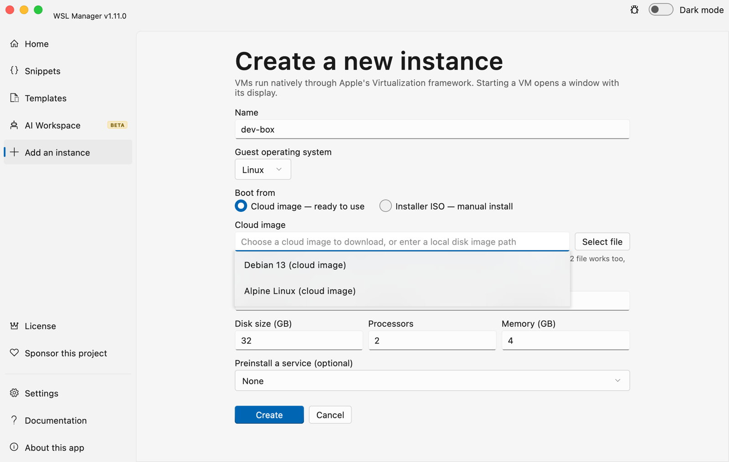
Task: Open the Guest operating system Linux dropdown
Action: tap(263, 169)
